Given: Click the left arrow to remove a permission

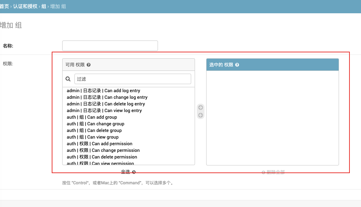Looking at the screenshot, I should tap(200, 114).
